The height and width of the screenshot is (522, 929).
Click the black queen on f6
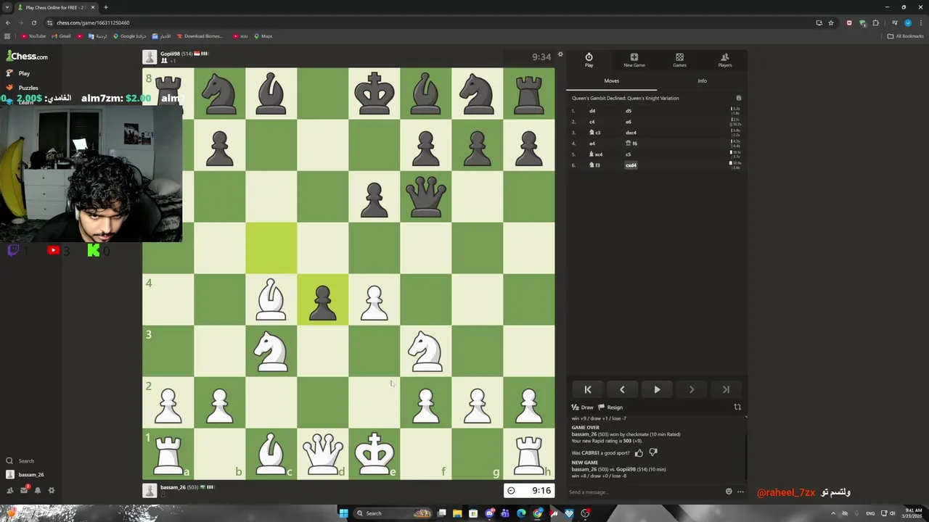click(x=425, y=196)
